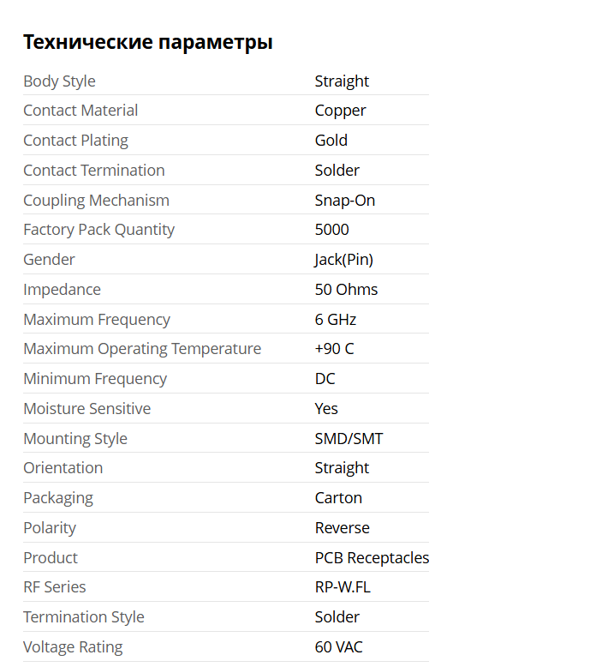Viewport: 590px width, 667px height.
Task: Click the PCB Receptacles product value
Action: (x=372, y=558)
